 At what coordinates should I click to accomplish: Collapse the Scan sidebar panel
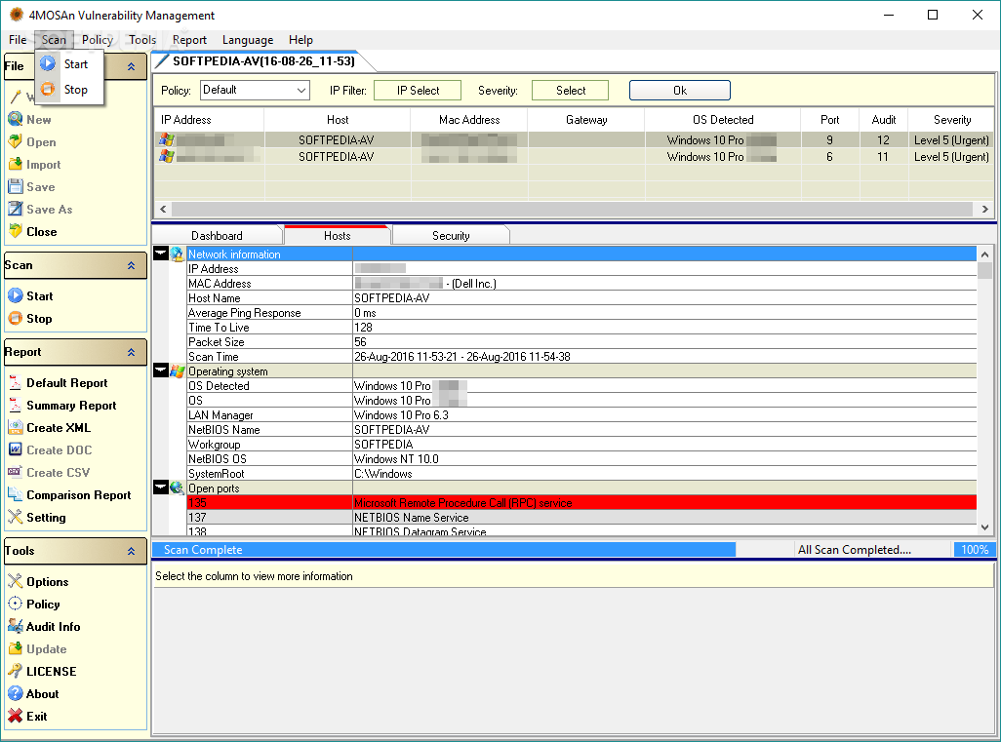131,265
